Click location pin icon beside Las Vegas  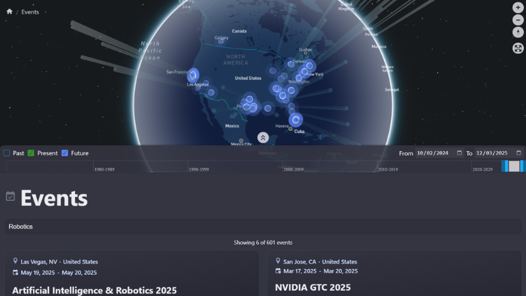[15, 261]
